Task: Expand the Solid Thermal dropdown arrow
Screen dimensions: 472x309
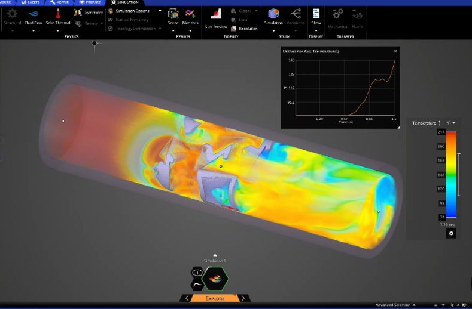Action: [x=58, y=30]
